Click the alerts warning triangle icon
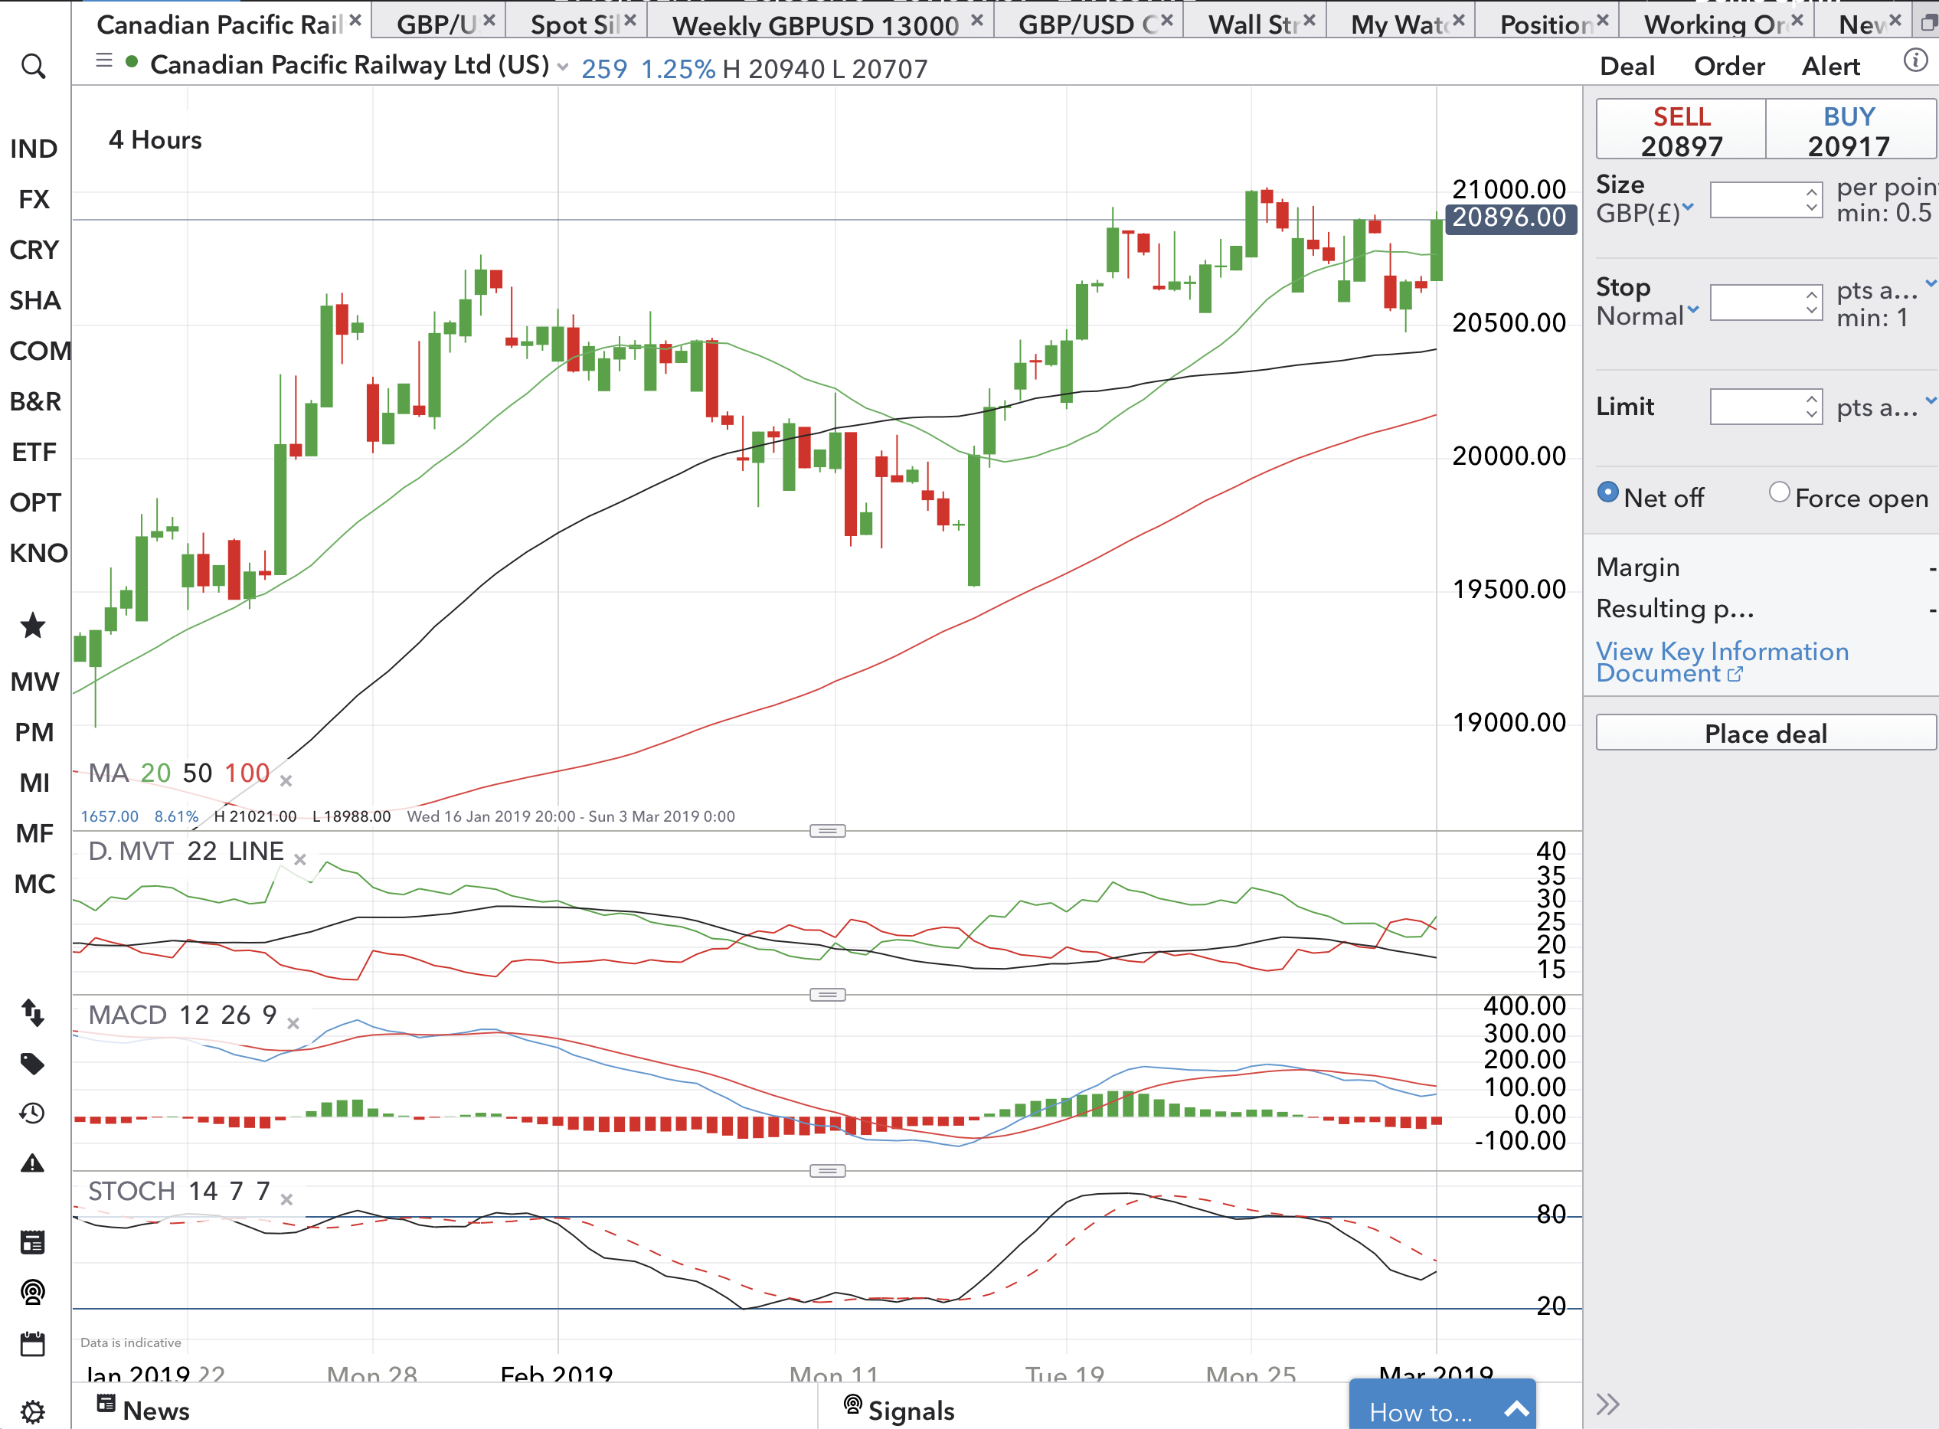Screen dimensions: 1939x1429 coord(33,1163)
